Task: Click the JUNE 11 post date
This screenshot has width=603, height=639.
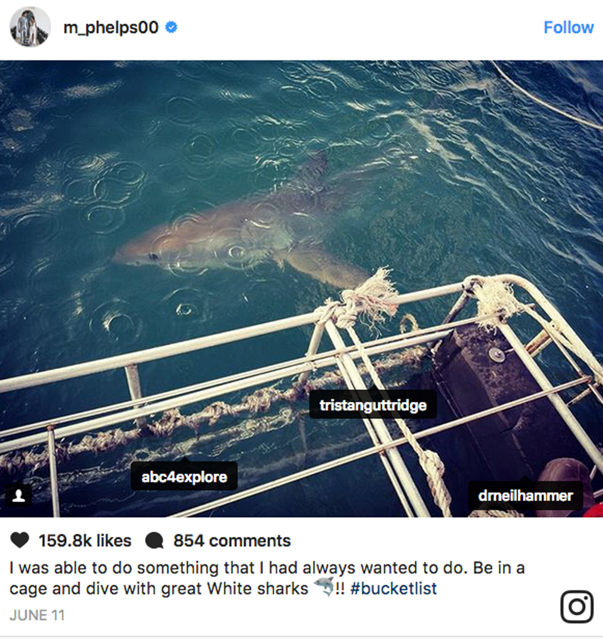Action: tap(37, 615)
